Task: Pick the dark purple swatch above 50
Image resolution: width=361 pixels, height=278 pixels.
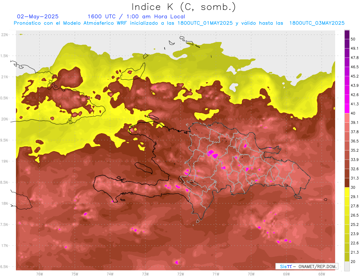Action: (347, 35)
